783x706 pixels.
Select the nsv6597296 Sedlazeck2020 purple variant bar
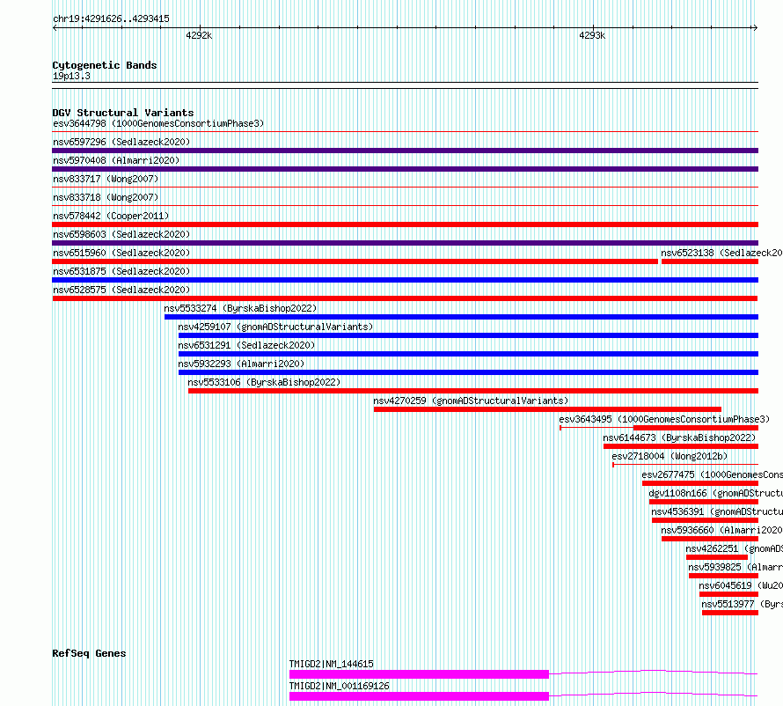coord(405,151)
